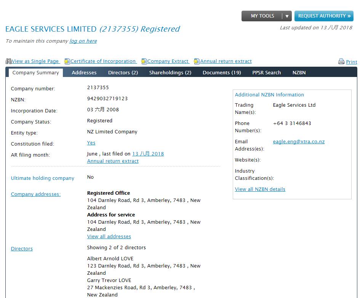Image resolution: width=360 pixels, height=298 pixels.
Task: Open the View all NZBN details link
Action: click(x=260, y=189)
